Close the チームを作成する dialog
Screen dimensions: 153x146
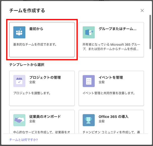(x=142, y=11)
